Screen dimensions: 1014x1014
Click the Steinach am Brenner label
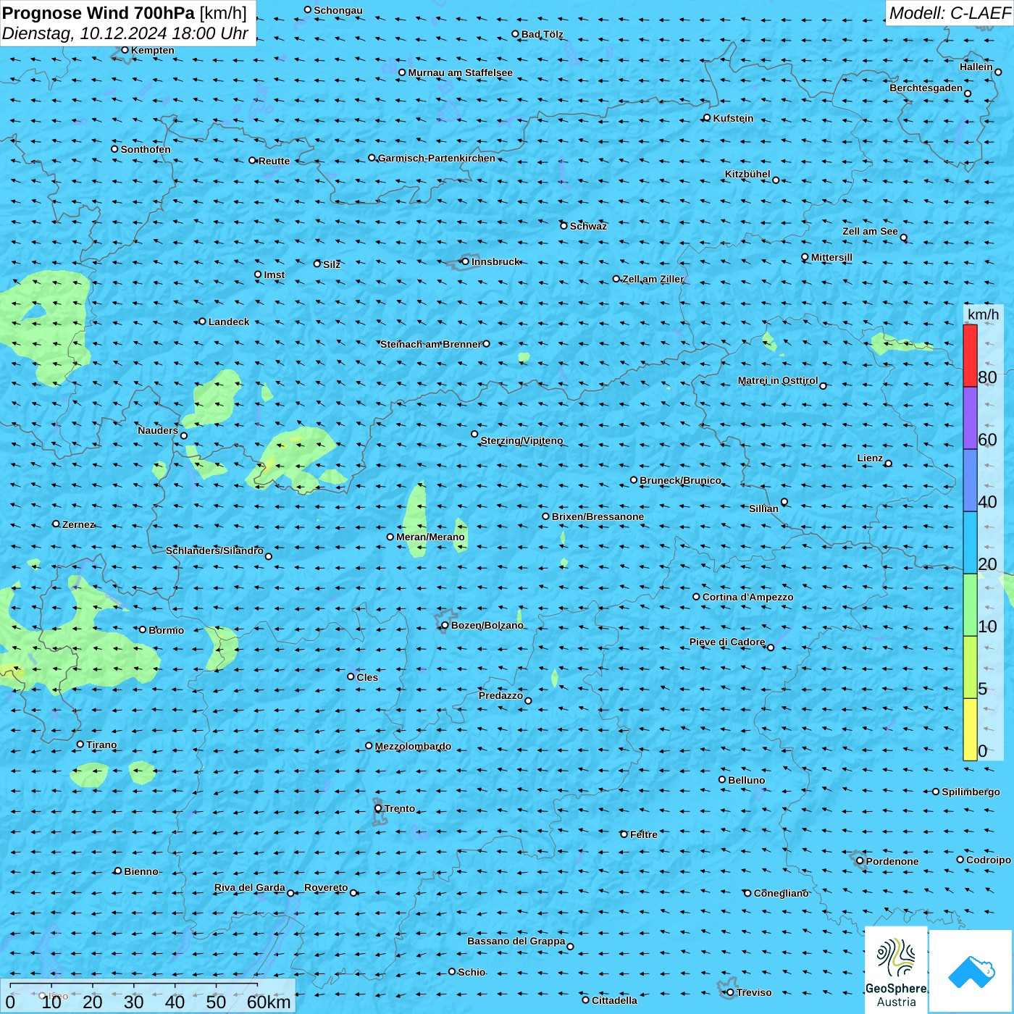click(x=430, y=344)
